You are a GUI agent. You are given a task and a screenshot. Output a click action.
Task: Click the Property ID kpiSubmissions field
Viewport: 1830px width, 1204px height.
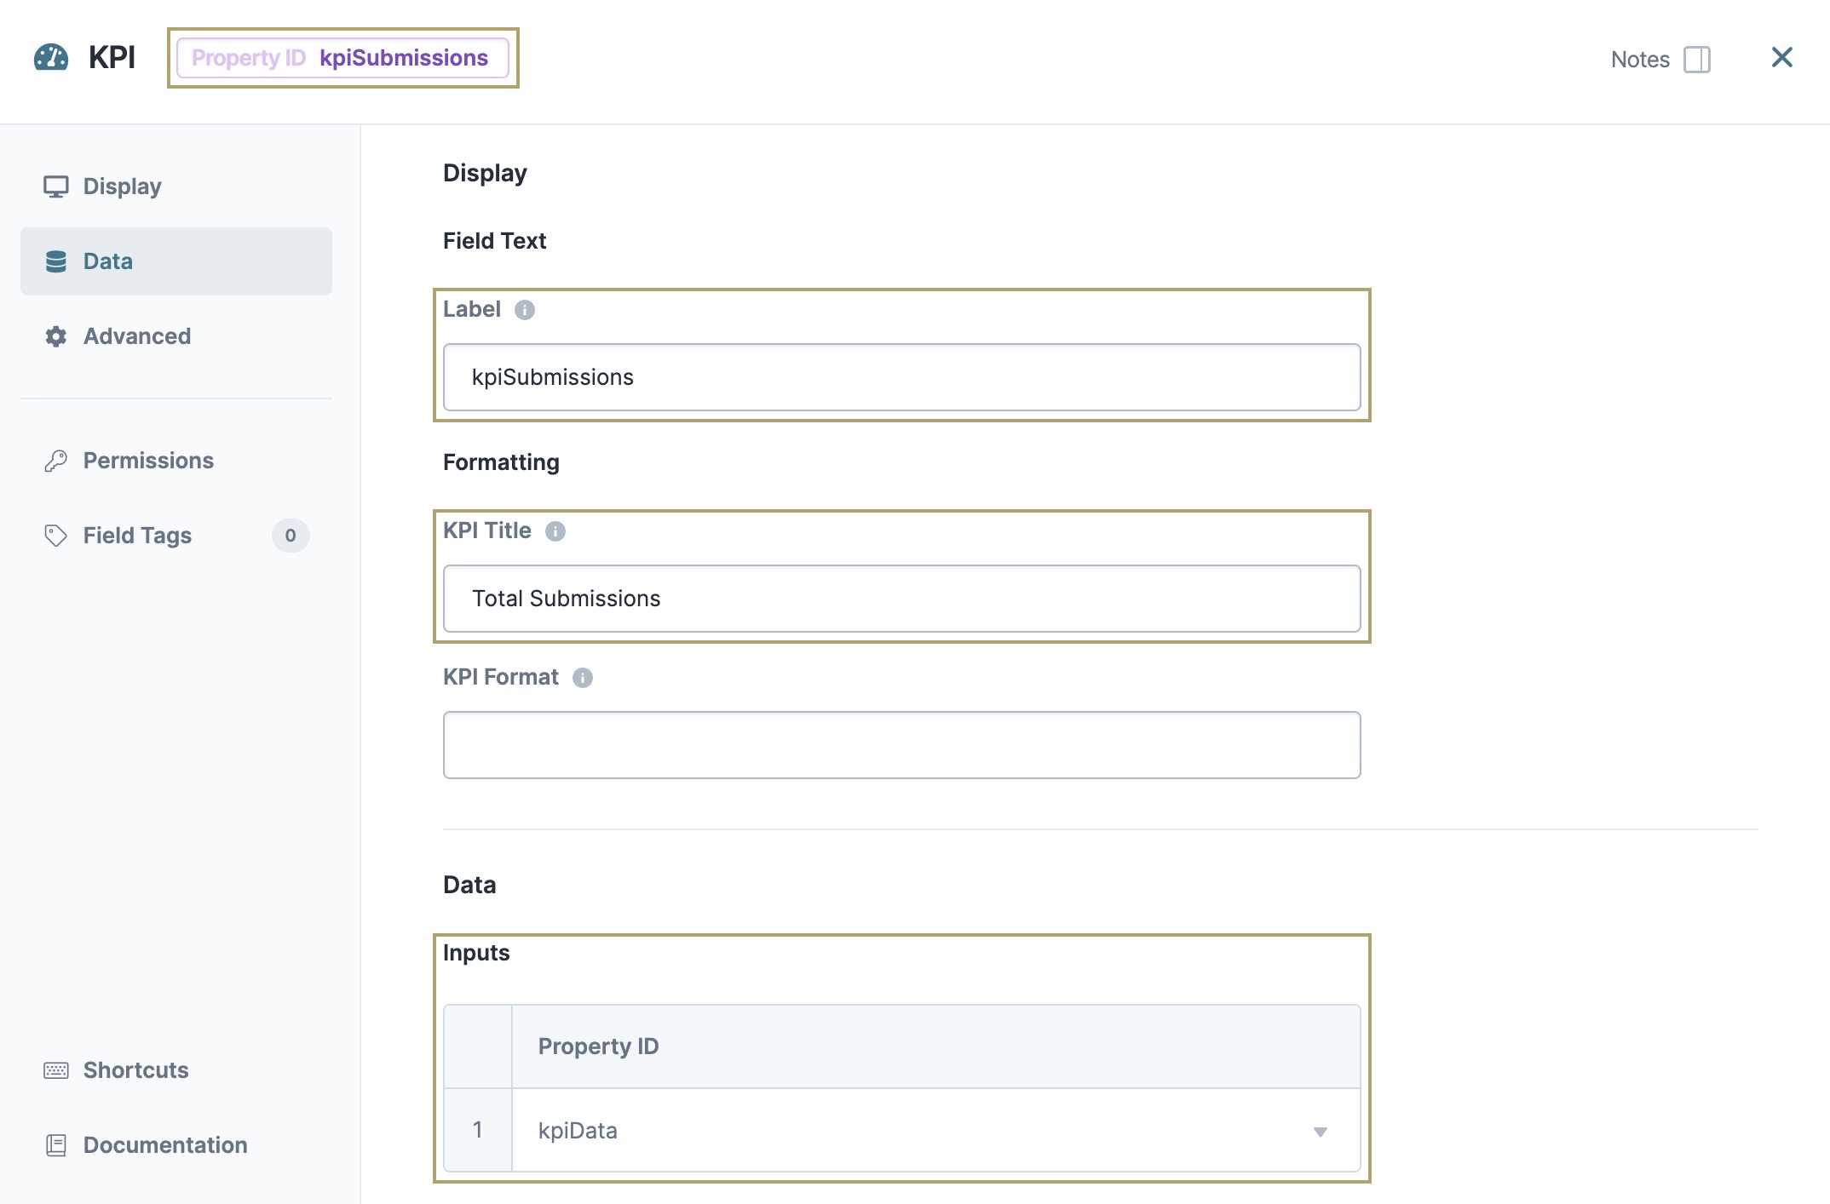click(342, 58)
